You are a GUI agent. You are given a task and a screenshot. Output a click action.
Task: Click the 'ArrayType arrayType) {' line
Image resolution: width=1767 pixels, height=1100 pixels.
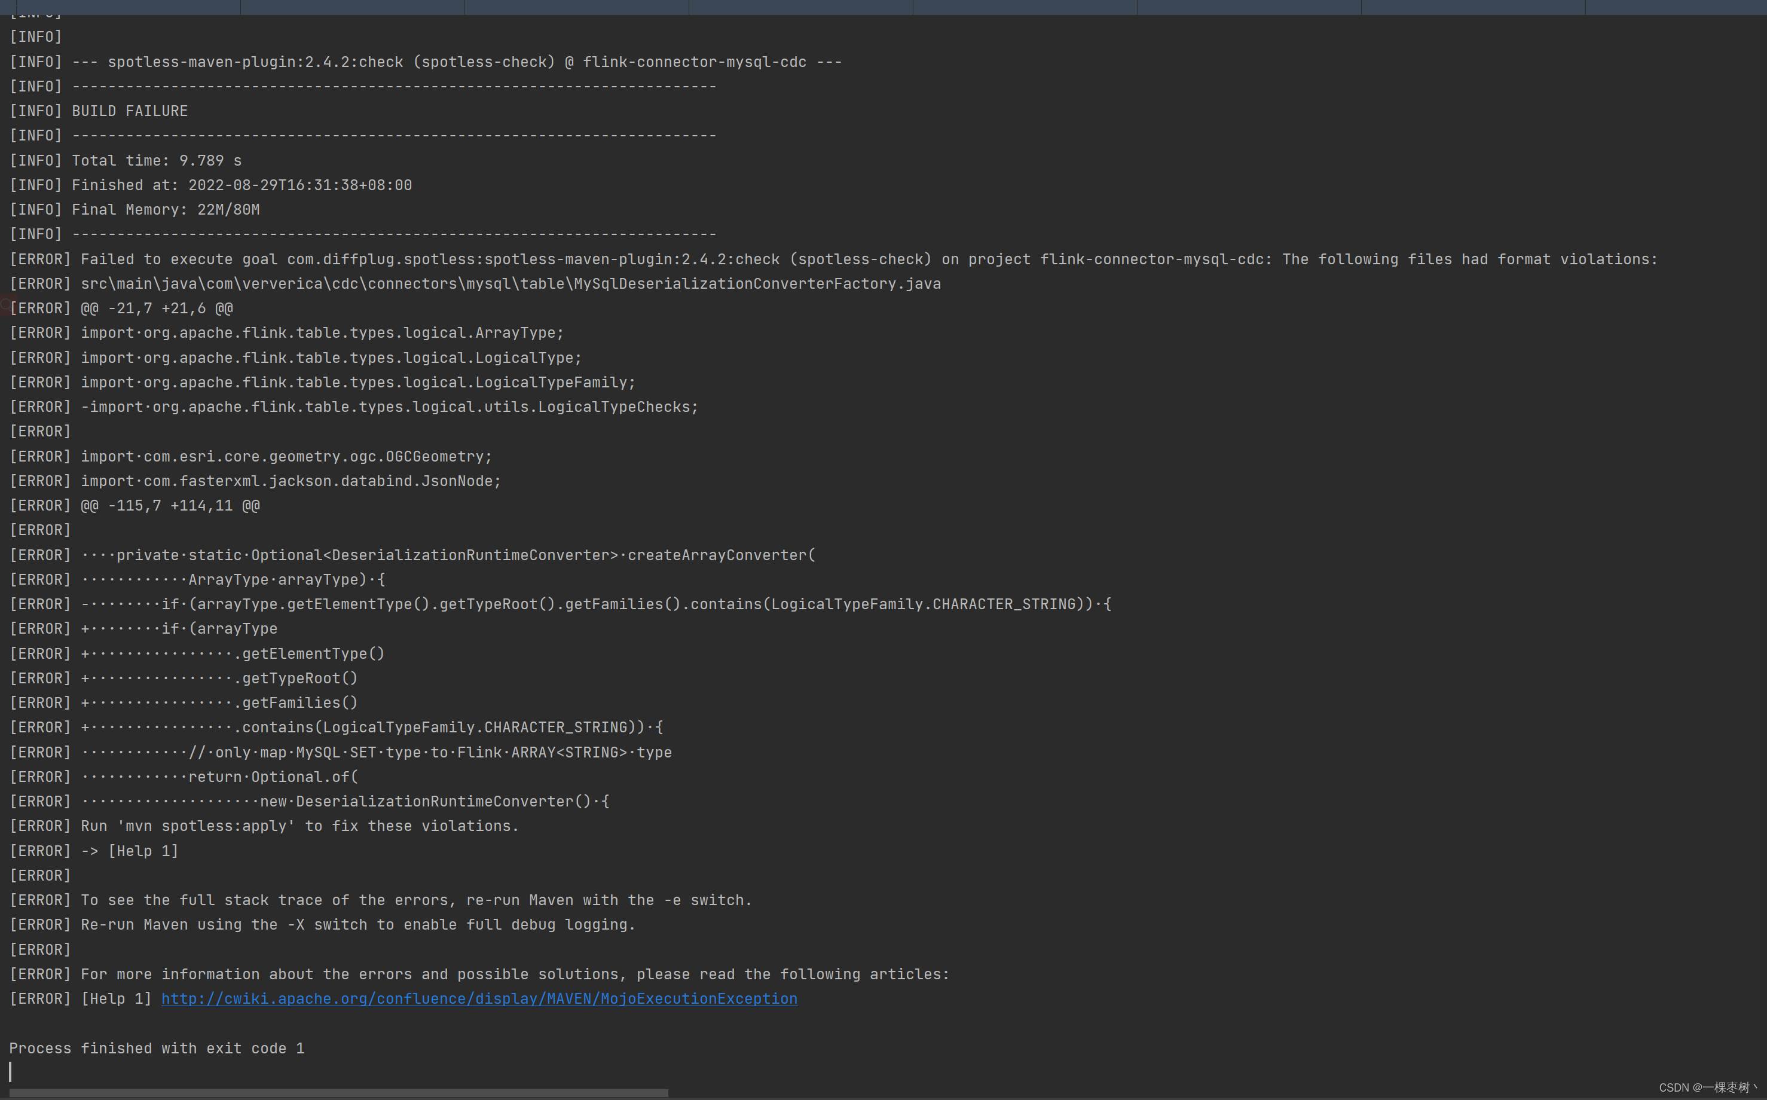tap(197, 580)
